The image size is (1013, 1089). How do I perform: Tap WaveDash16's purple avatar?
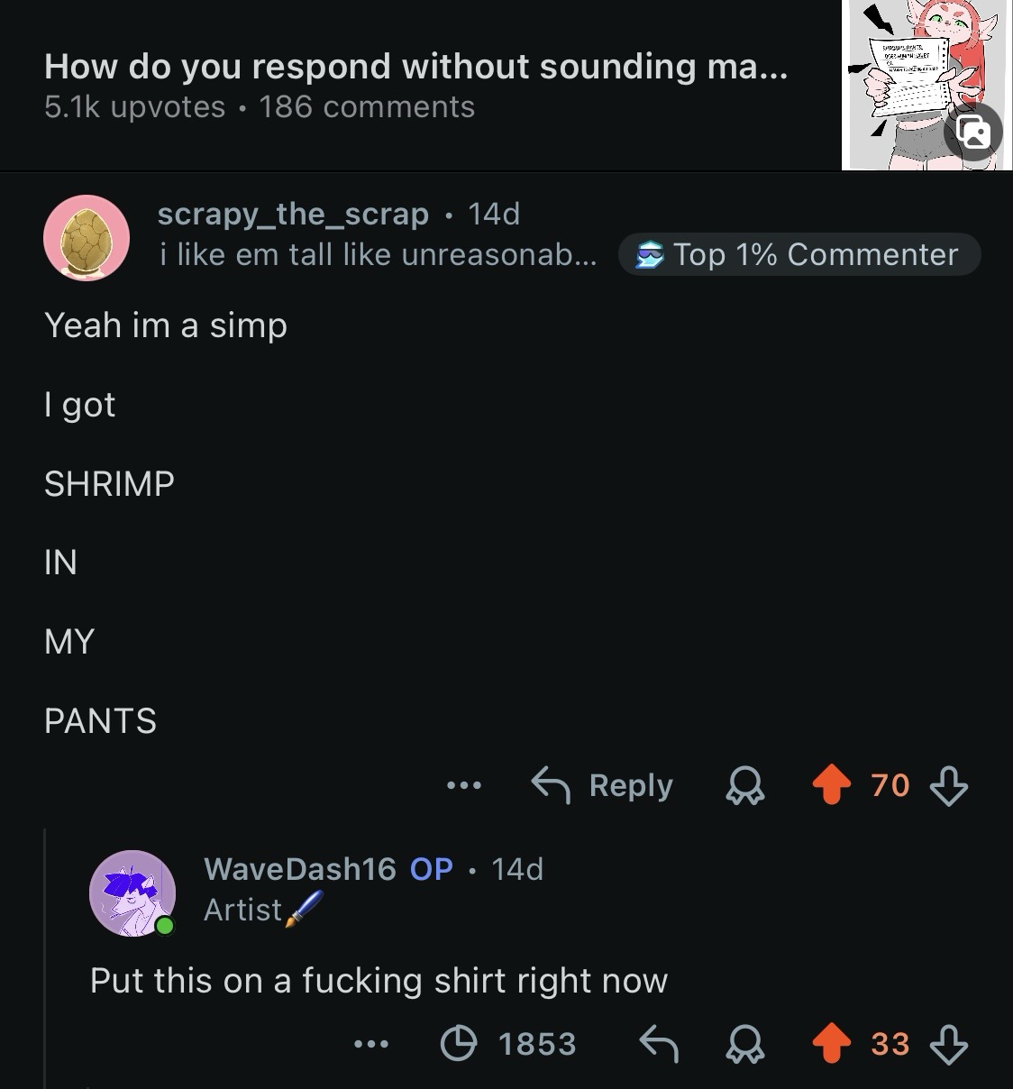[132, 893]
